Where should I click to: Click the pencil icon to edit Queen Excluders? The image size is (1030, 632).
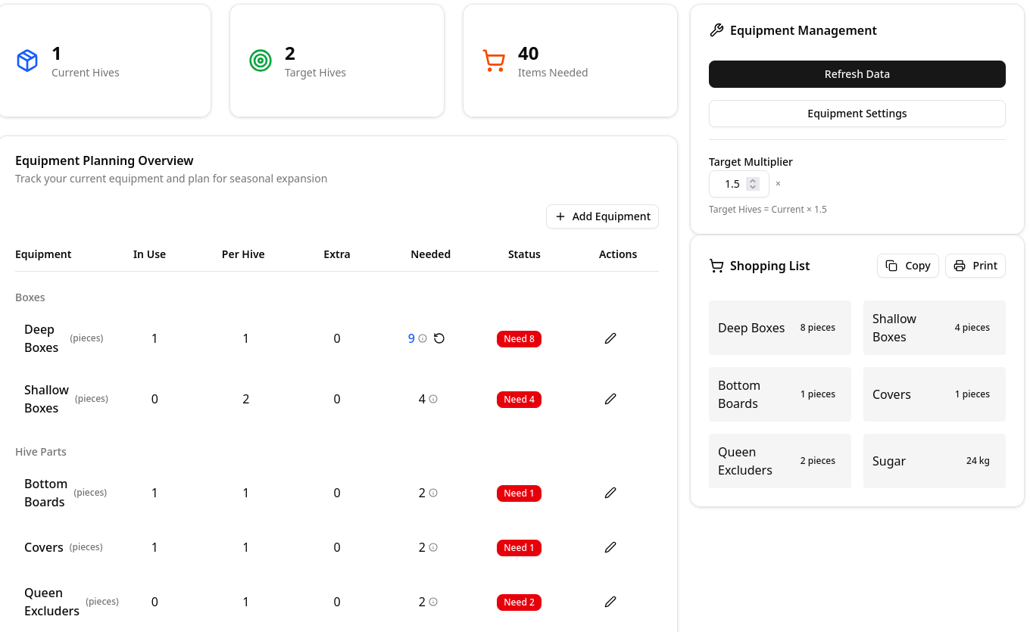[610, 602]
